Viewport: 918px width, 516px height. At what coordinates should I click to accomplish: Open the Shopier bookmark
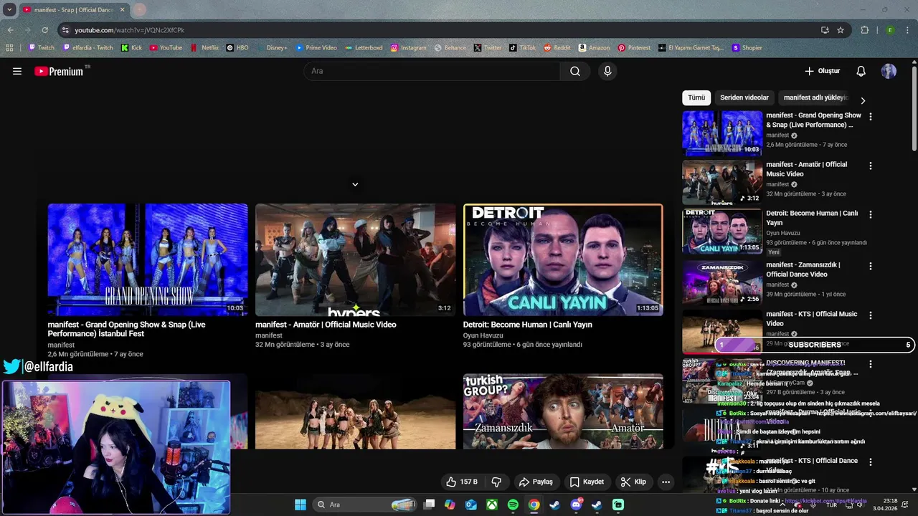pyautogui.click(x=747, y=48)
